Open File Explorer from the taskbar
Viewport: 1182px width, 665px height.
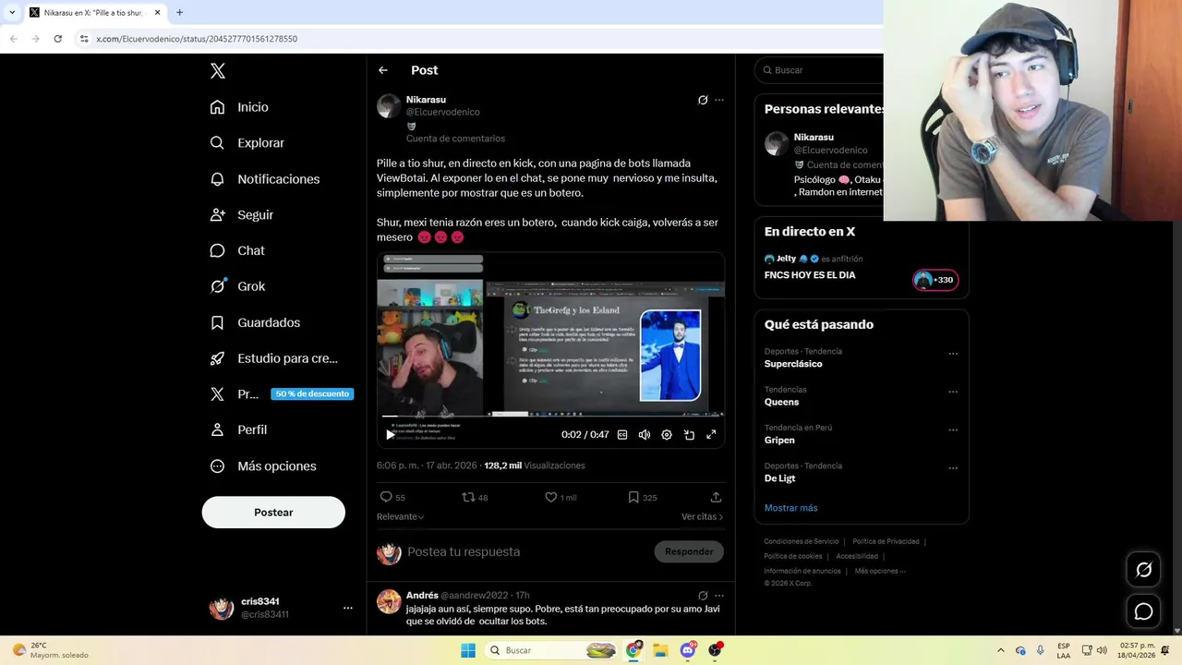tap(660, 650)
